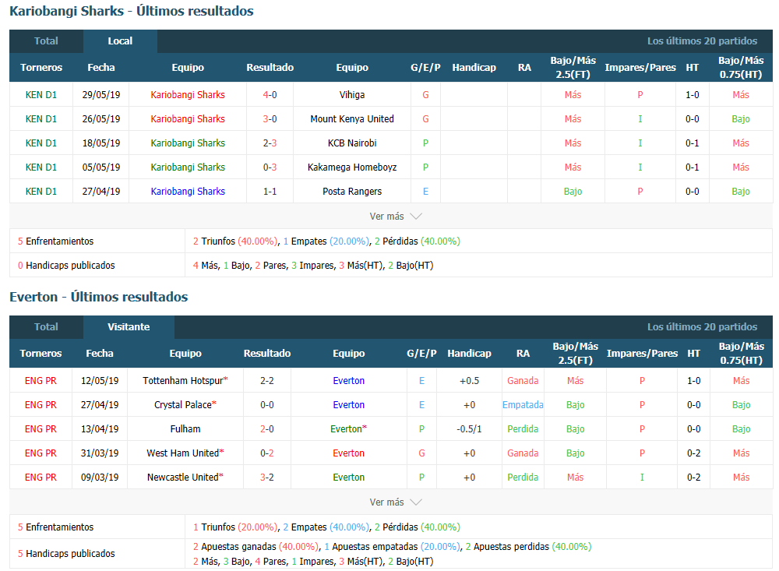Image resolution: width=779 pixels, height=571 pixels.
Task: Click the date 13/04/19 cell
Action: [x=100, y=429]
